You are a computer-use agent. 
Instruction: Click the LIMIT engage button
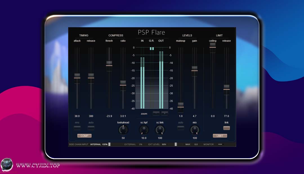click(x=220, y=136)
